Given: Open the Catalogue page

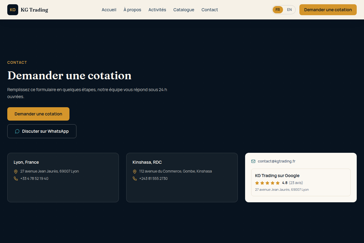Looking at the screenshot, I should (x=184, y=10).
